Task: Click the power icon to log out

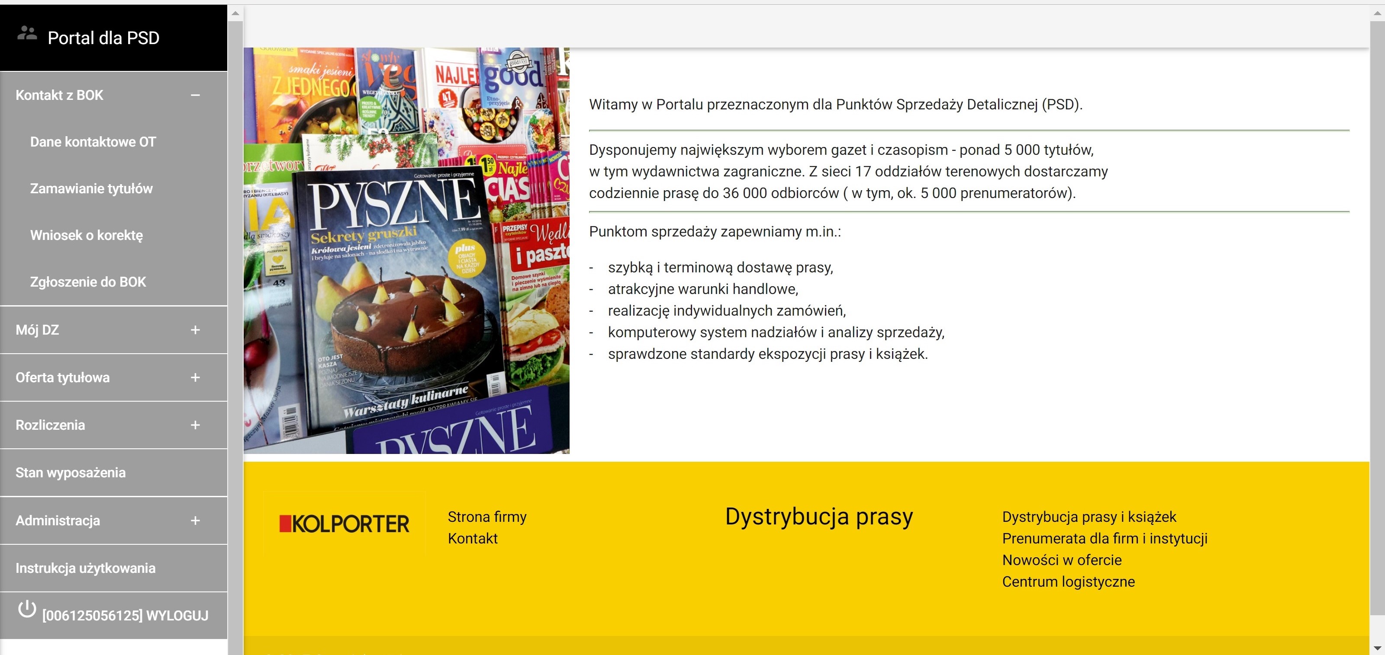Action: 26,610
